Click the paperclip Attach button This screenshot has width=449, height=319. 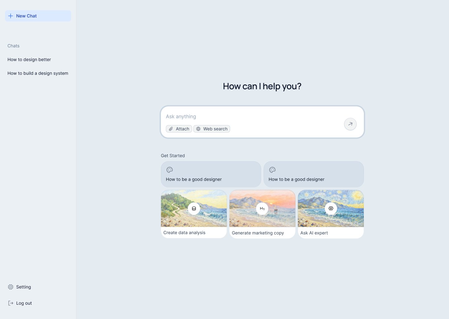point(179,129)
